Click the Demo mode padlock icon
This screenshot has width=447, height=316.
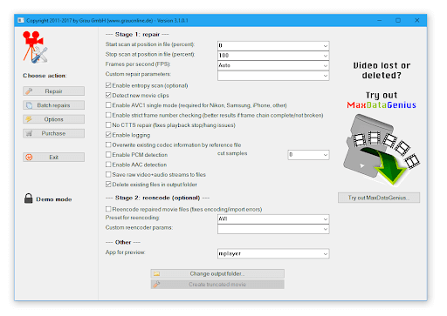29,198
